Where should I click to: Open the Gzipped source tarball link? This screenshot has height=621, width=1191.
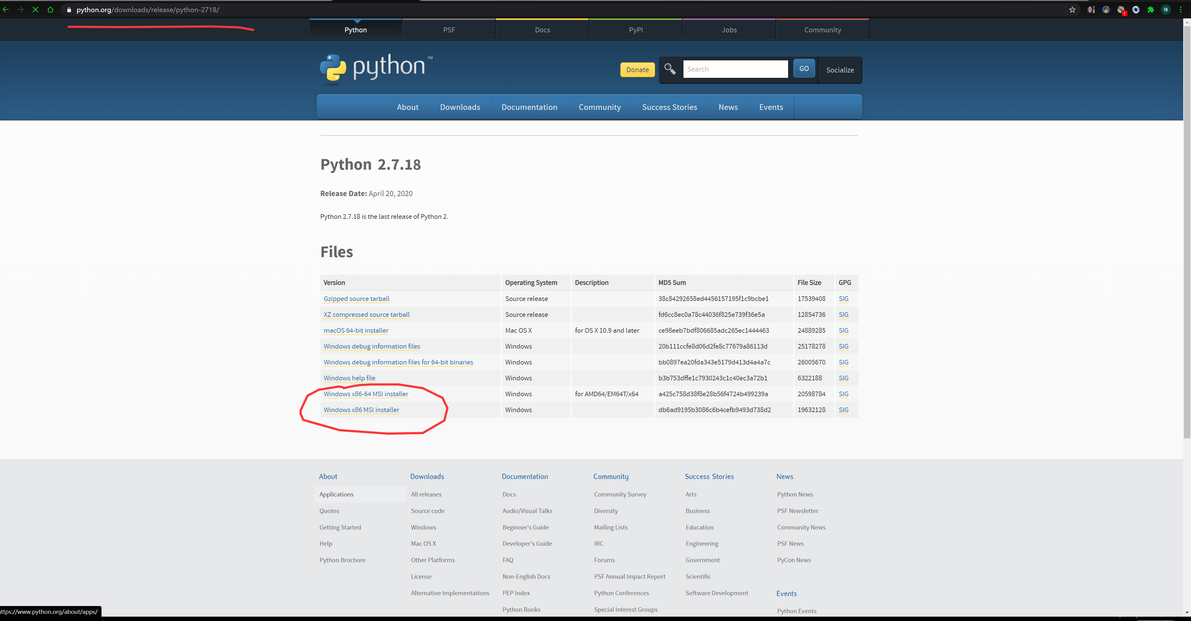click(356, 299)
